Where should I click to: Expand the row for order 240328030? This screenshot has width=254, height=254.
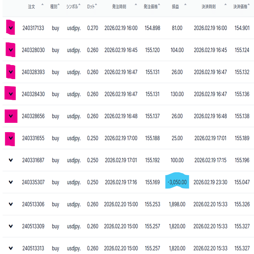point(11,50)
